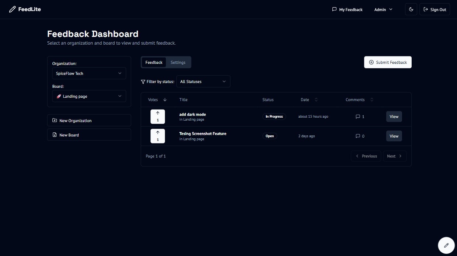This screenshot has width=457, height=256.
Task: Open the Board dropdown Landing page
Action: (89, 96)
